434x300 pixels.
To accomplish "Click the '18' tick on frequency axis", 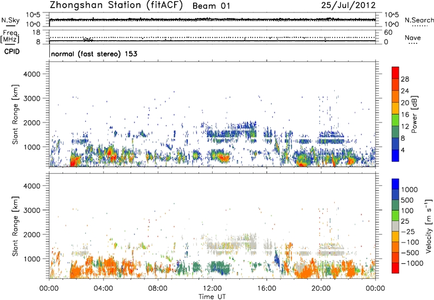I will click(36, 32).
